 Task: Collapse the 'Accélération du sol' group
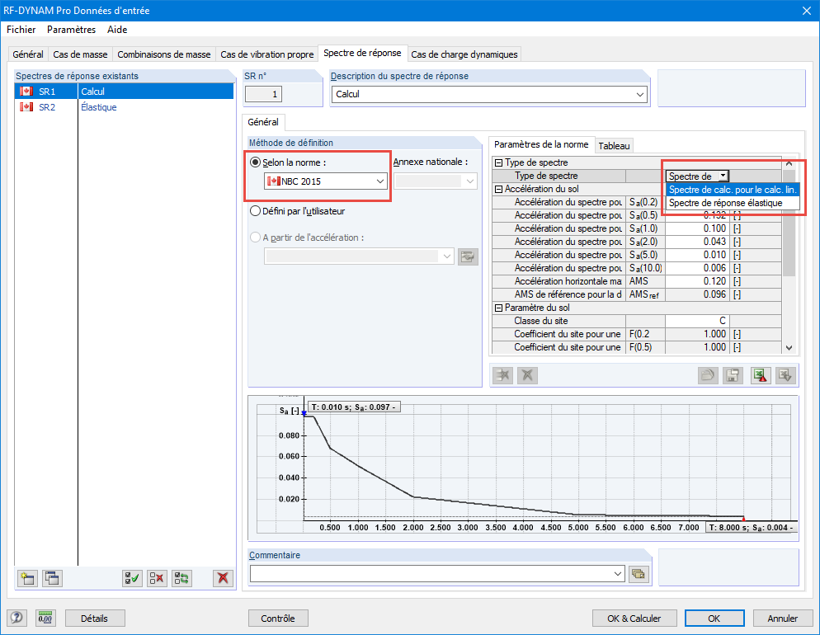pyautogui.click(x=499, y=189)
